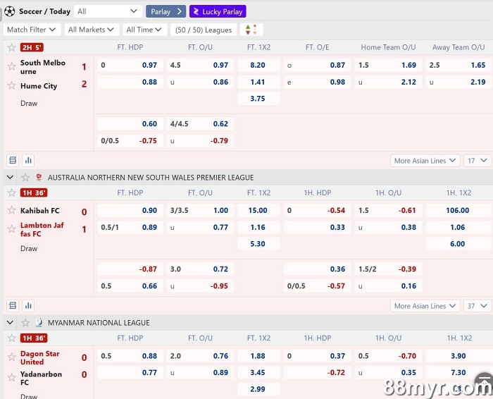Open the (50 / 50) Leagues selector
Viewport: 493px width, 399px height.
(x=204, y=30)
